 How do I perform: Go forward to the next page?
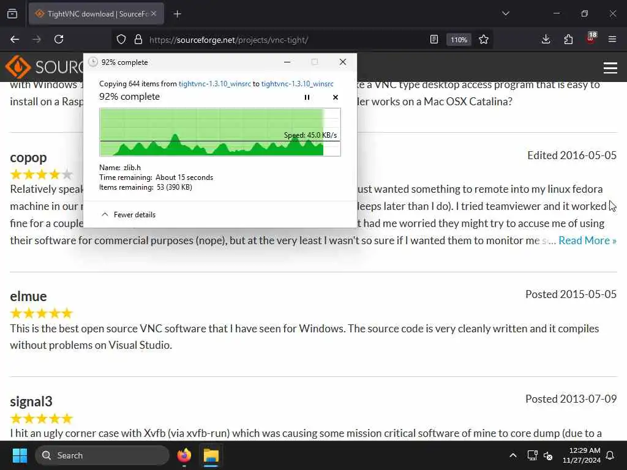click(37, 39)
